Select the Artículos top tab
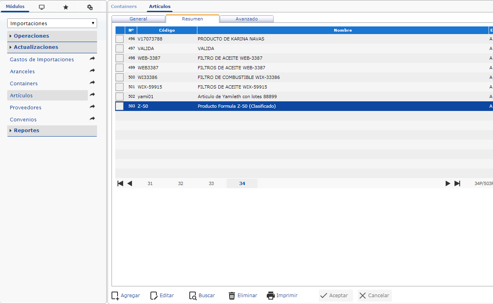493x304 pixels. (160, 6)
